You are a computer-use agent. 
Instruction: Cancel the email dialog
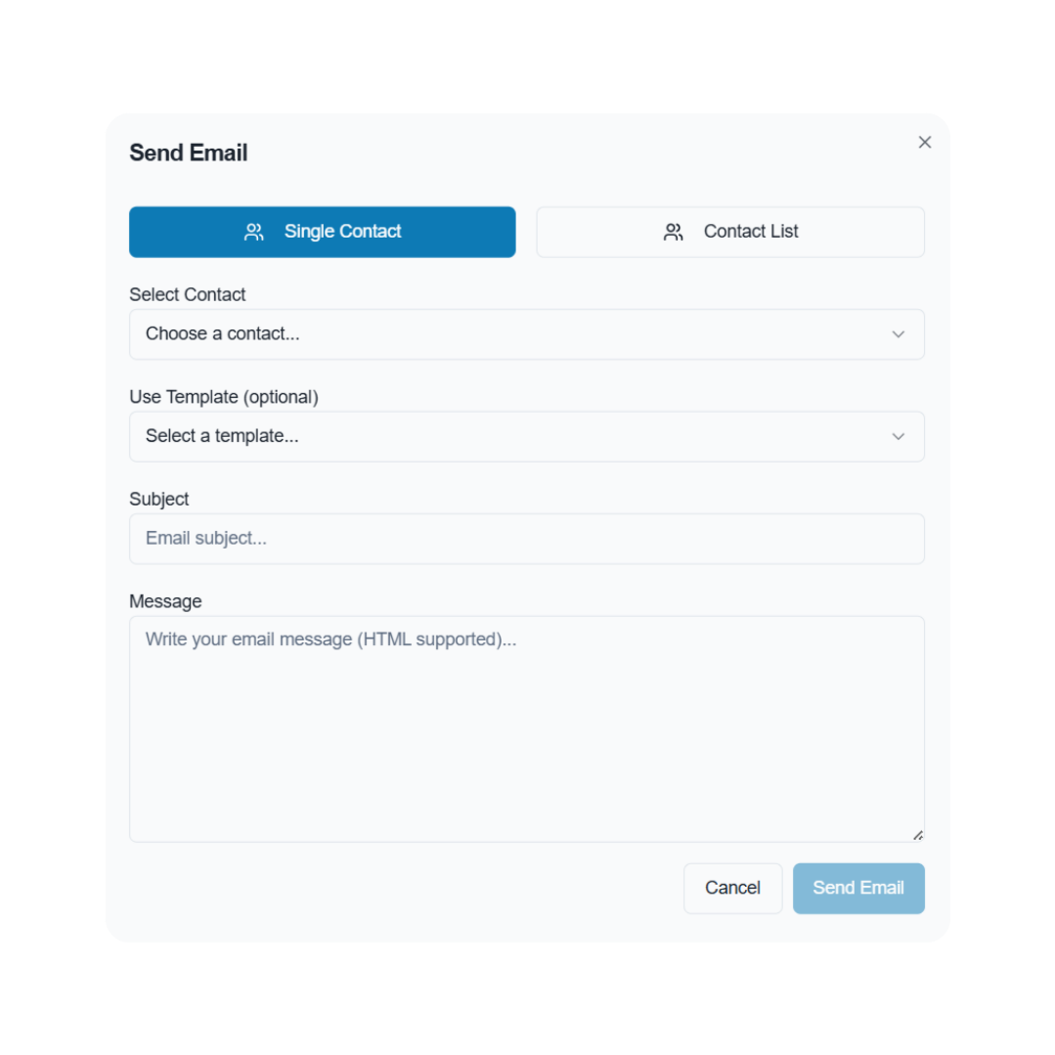pos(732,888)
